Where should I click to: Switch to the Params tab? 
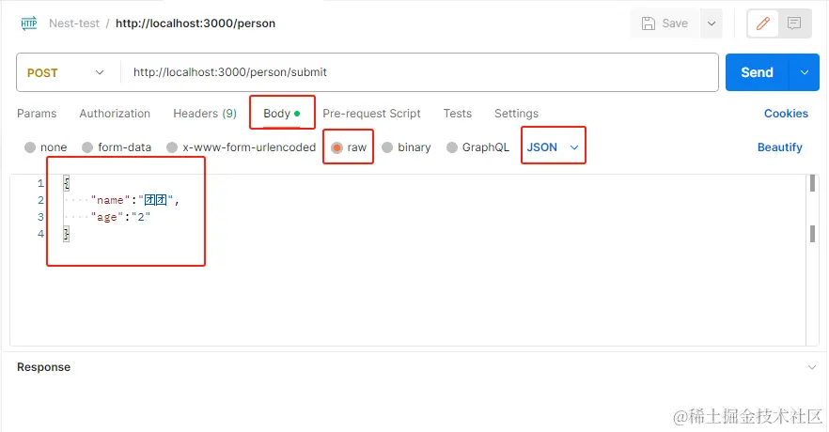point(37,114)
